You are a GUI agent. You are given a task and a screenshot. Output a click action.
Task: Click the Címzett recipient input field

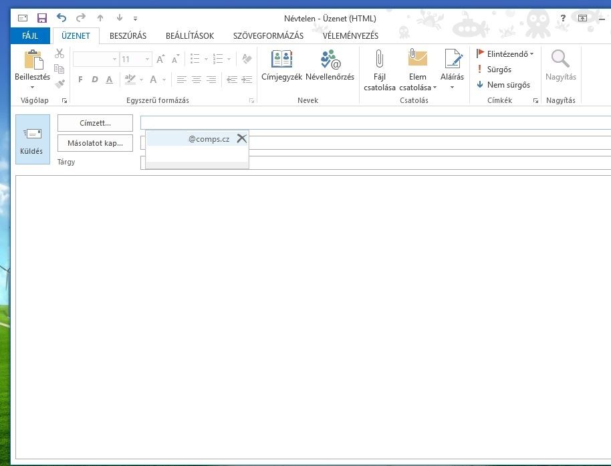coord(376,123)
